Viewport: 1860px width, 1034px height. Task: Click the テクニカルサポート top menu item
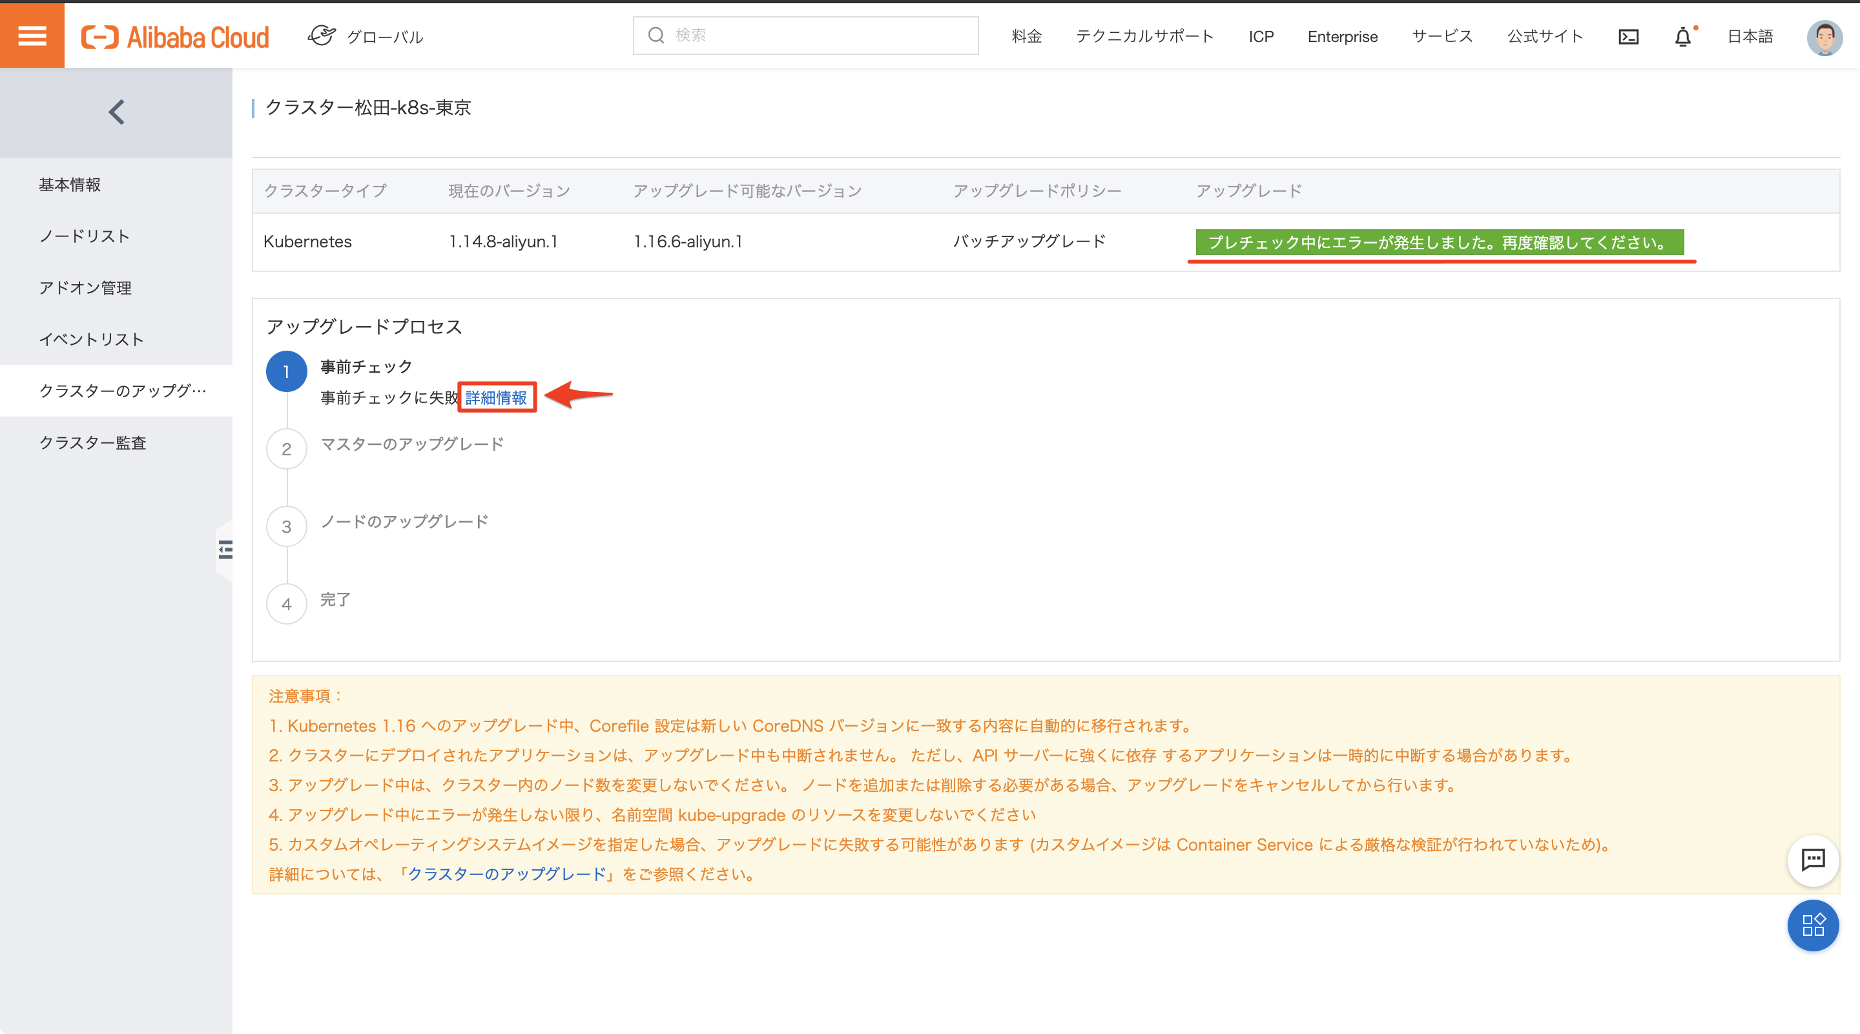tap(1144, 36)
